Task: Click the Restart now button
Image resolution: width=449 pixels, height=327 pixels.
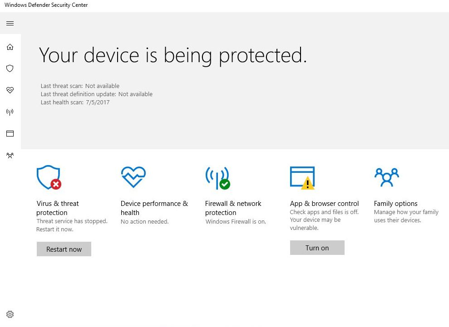Action: [64, 249]
